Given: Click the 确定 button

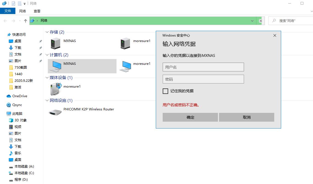Looking at the screenshot, I should point(190,117).
